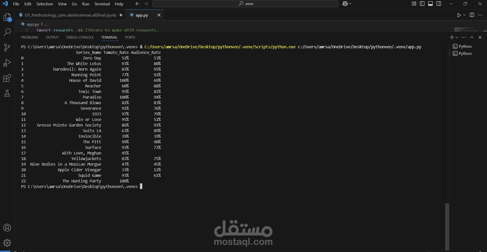Click the 'Audience_Rate' column header text
The width and height of the screenshot is (487, 252).
(146, 52)
